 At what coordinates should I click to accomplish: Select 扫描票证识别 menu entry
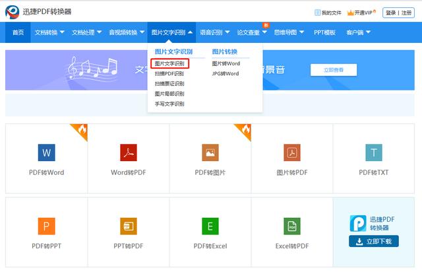(169, 84)
